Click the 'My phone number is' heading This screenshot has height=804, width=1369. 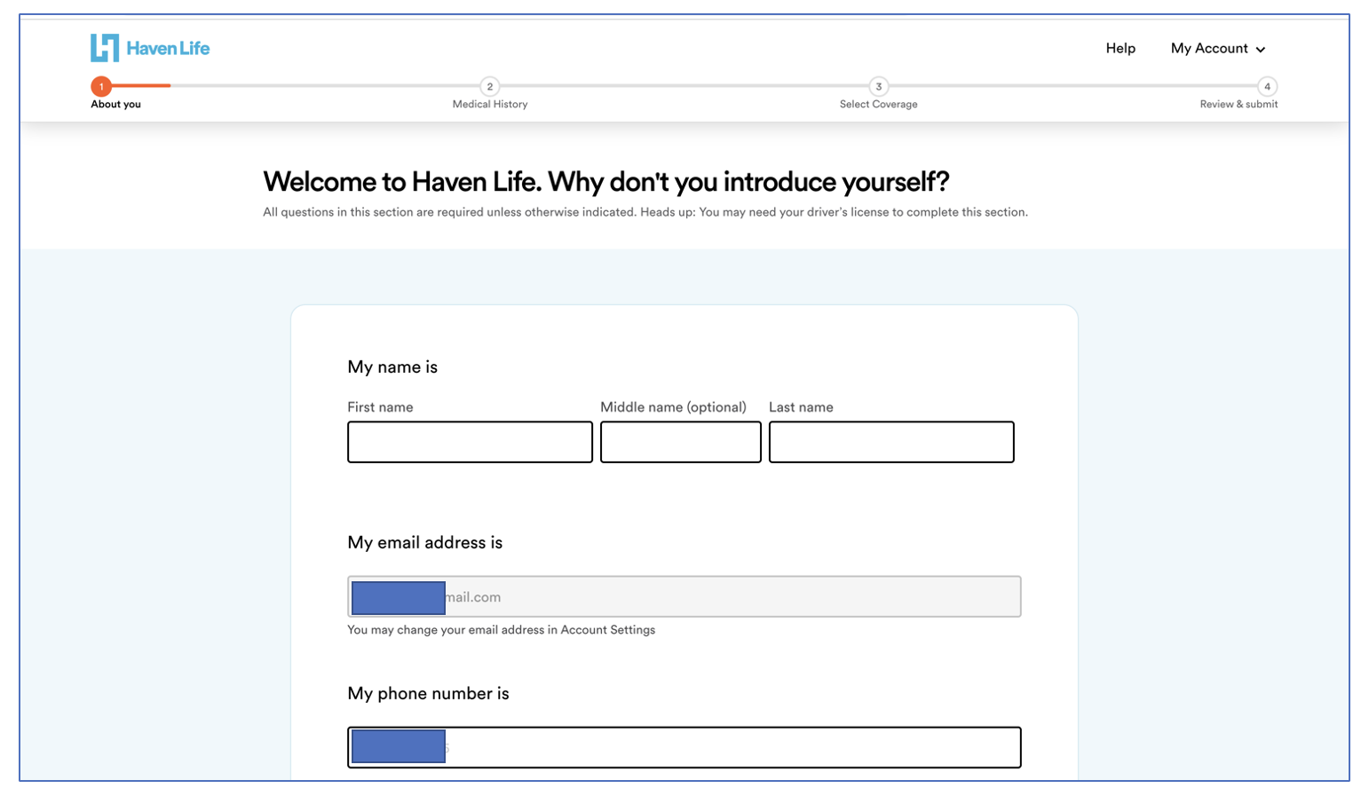[x=428, y=693]
